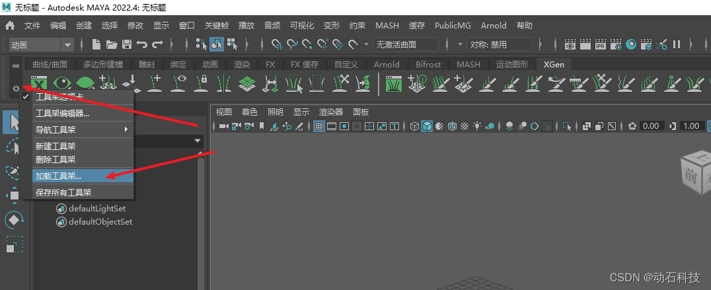The width and height of the screenshot is (711, 290).
Task: Toggle viewport textured checker icon
Action: [x=465, y=126]
